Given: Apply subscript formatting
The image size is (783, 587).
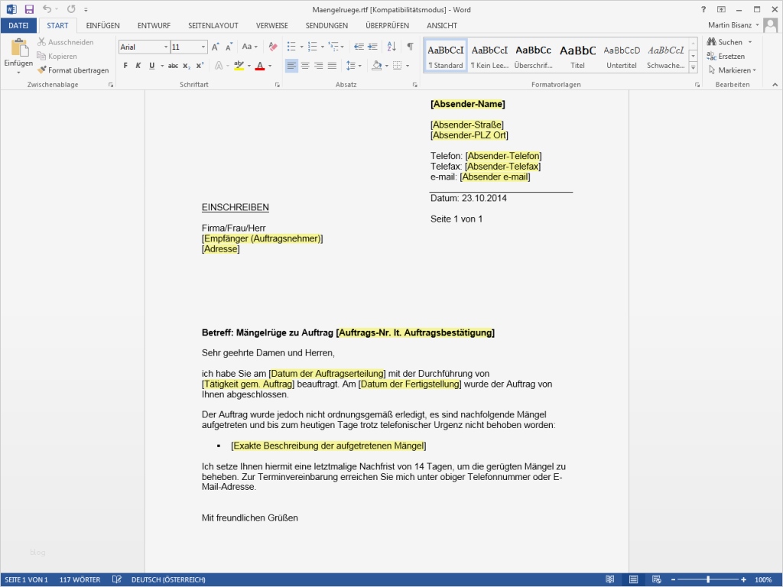Looking at the screenshot, I should tap(187, 66).
